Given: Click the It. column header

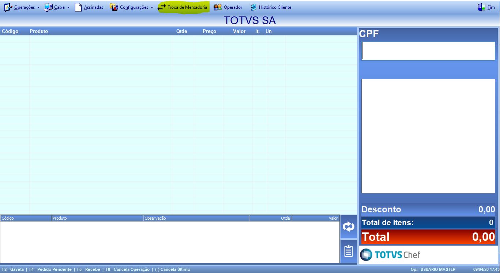Looking at the screenshot, I should [257, 31].
